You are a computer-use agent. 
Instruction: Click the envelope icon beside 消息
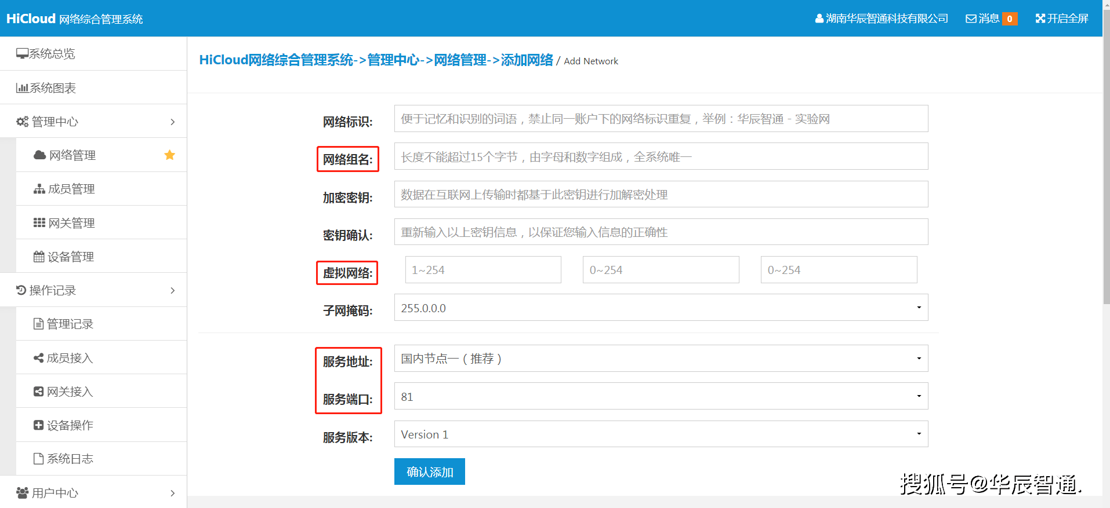coord(971,19)
